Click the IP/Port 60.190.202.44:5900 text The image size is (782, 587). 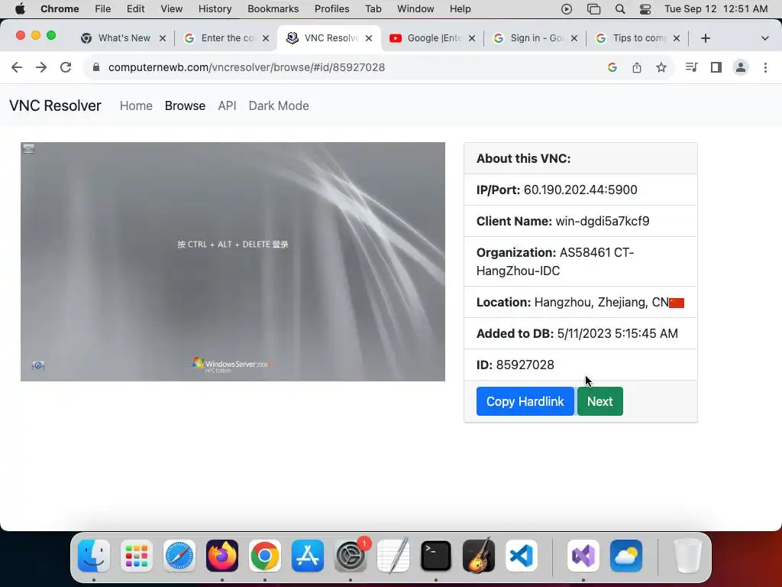(557, 190)
